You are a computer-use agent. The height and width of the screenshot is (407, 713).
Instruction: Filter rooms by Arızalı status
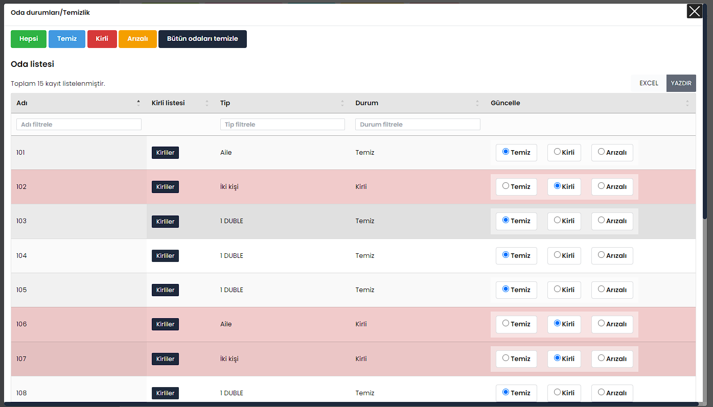tap(137, 39)
